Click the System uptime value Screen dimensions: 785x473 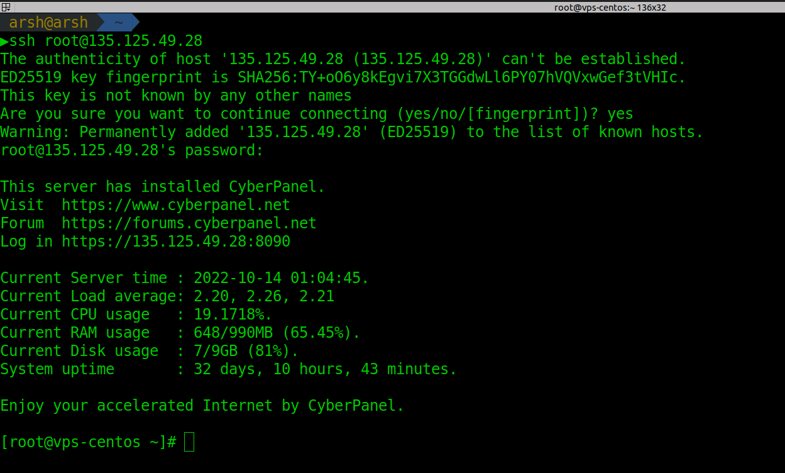pos(325,369)
